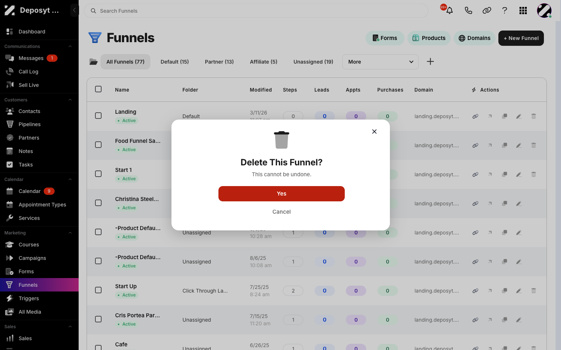Collapse the Communications sidebar section
Image resolution: width=561 pixels, height=350 pixels.
tap(70, 47)
